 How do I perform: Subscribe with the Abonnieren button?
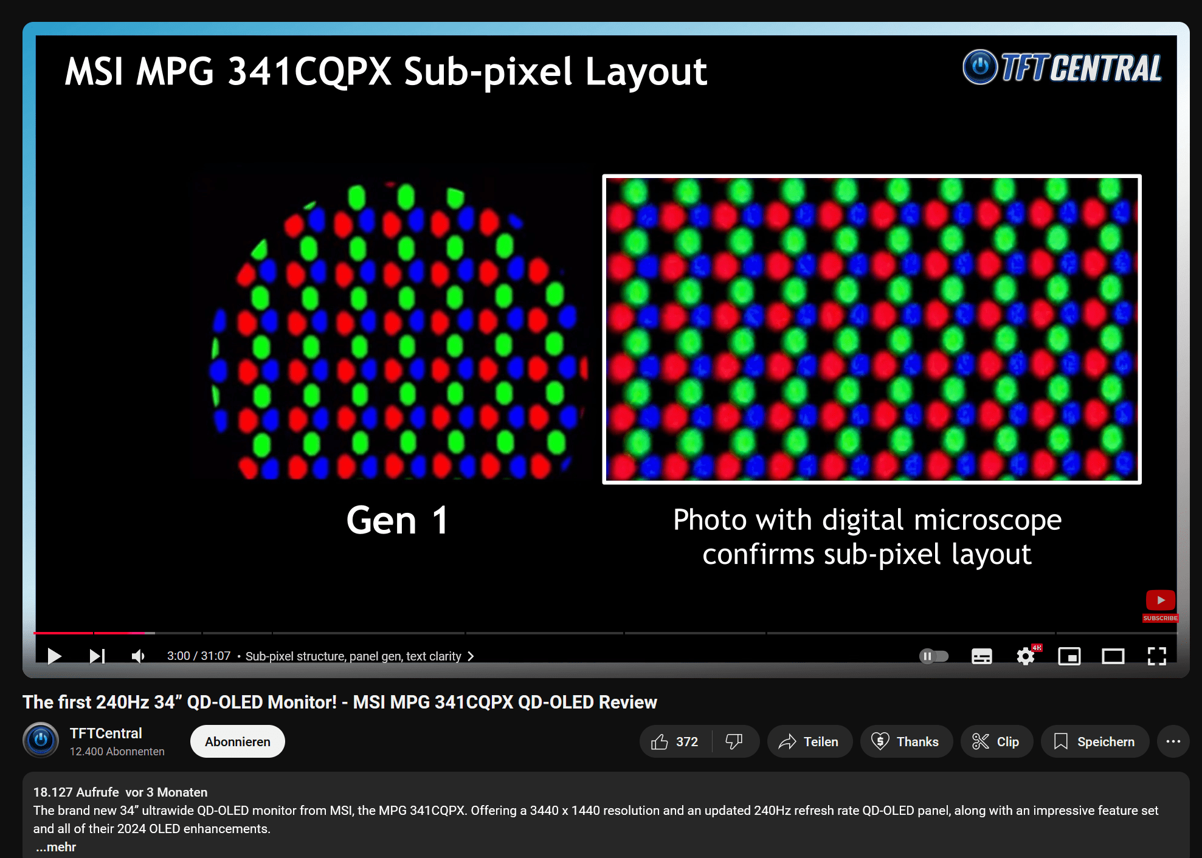coord(238,741)
